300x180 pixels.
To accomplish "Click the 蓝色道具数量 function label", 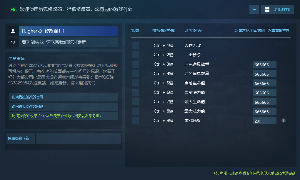I will pyautogui.click(x=197, y=64).
